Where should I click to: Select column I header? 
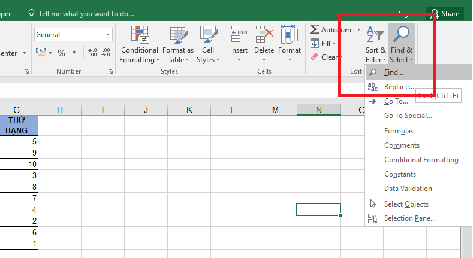pyautogui.click(x=103, y=110)
